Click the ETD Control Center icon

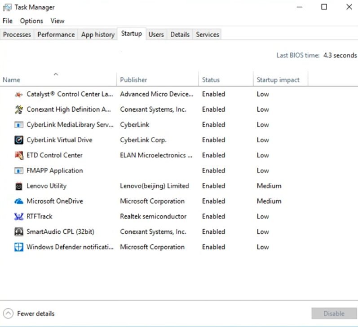[x=19, y=155]
